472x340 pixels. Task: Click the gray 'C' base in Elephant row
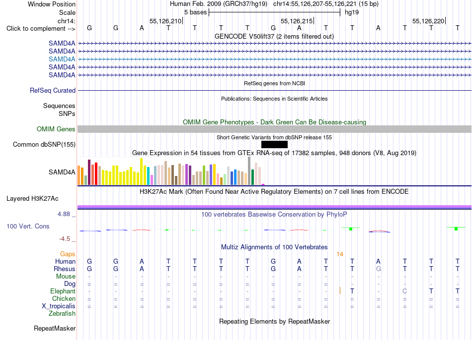[x=405, y=291]
